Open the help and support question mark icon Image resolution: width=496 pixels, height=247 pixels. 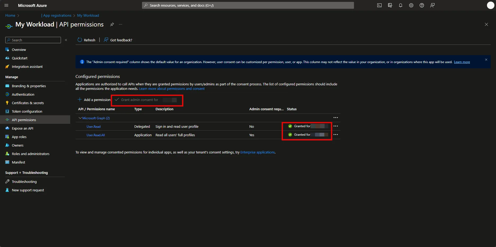(x=422, y=5)
